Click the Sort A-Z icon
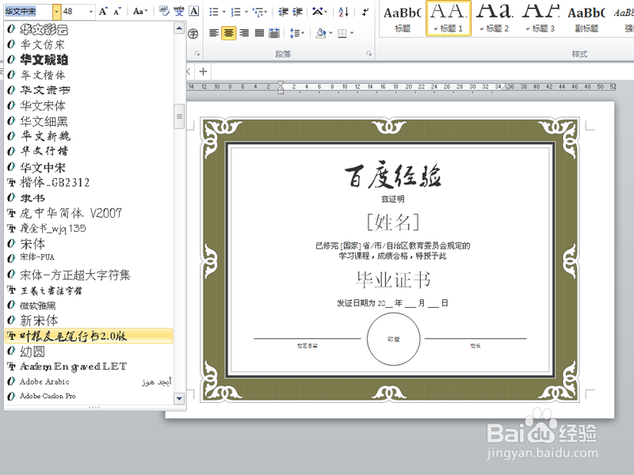 pos(343,12)
